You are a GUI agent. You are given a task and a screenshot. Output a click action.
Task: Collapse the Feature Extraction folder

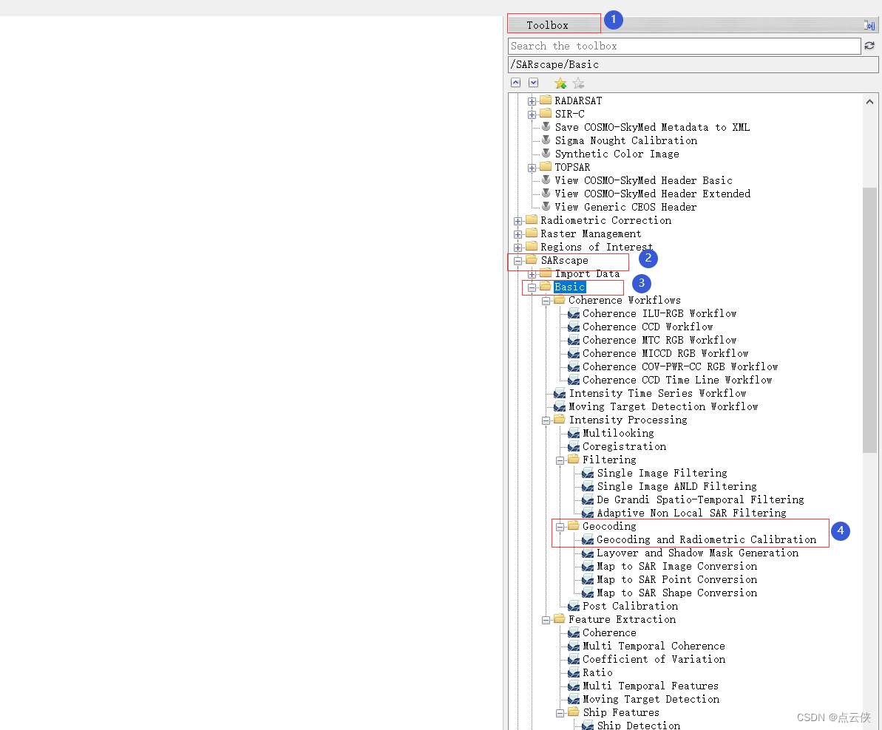pos(546,621)
